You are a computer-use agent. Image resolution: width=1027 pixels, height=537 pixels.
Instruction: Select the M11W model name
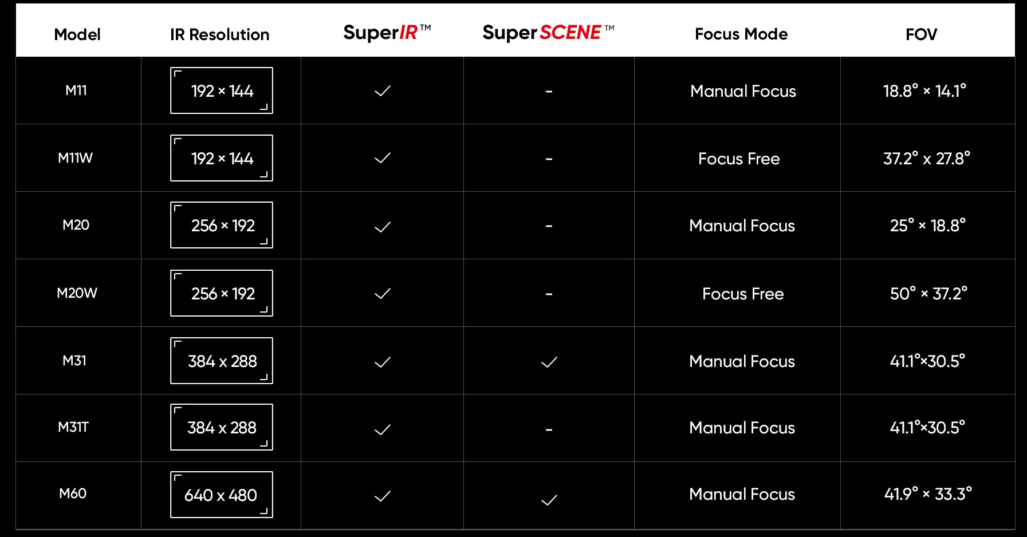click(x=75, y=158)
